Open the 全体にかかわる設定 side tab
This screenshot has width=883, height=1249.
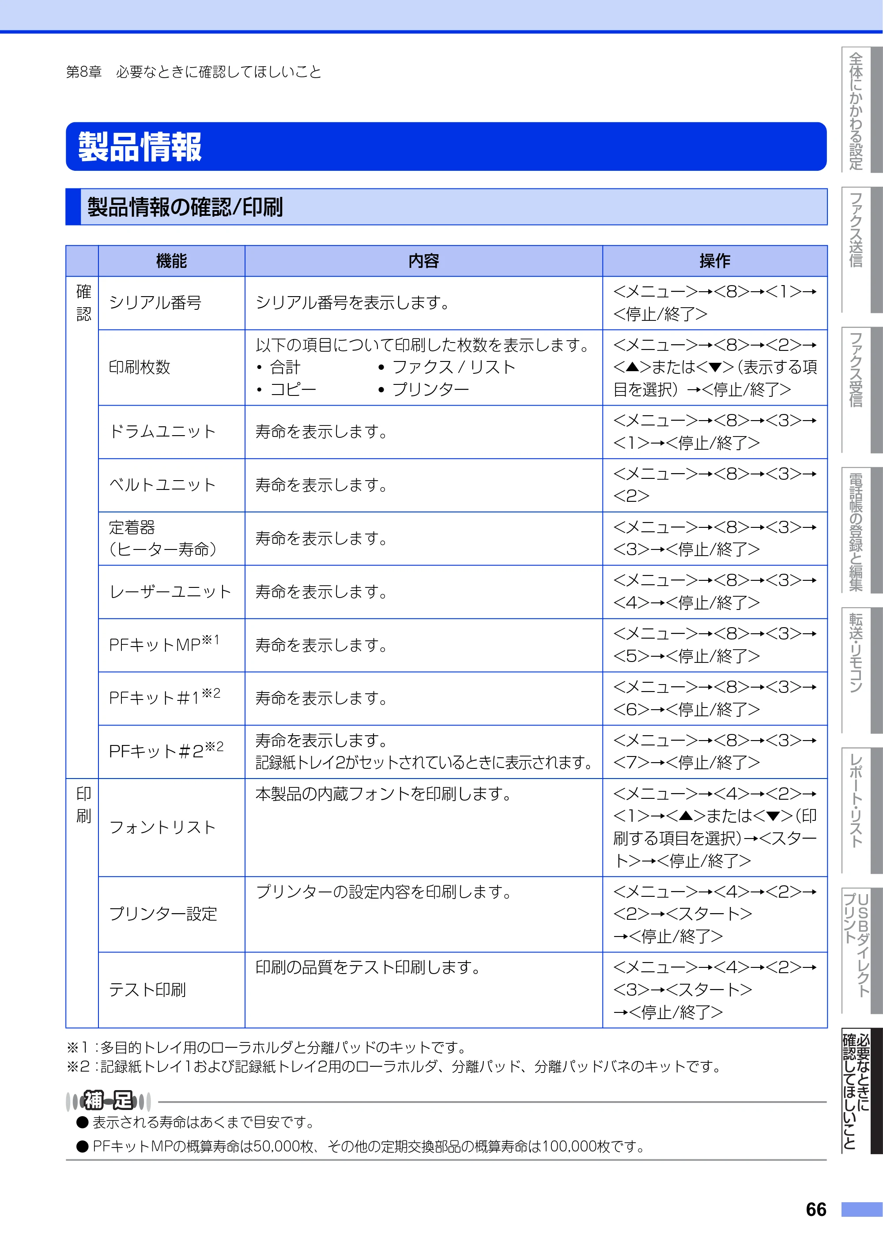[861, 110]
